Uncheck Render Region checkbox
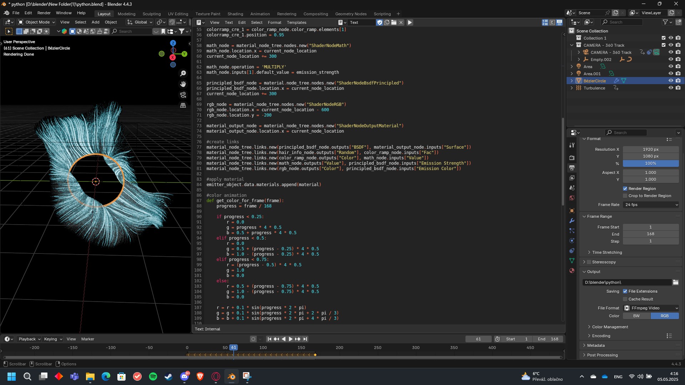The image size is (685, 385). (x=625, y=189)
